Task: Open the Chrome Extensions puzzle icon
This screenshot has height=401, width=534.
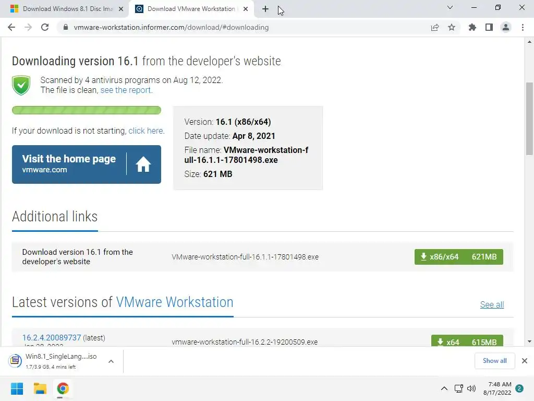Action: click(472, 27)
